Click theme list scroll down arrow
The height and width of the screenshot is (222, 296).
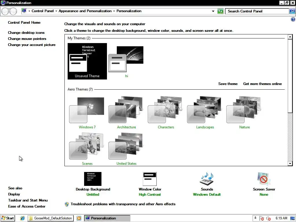coord(290,164)
